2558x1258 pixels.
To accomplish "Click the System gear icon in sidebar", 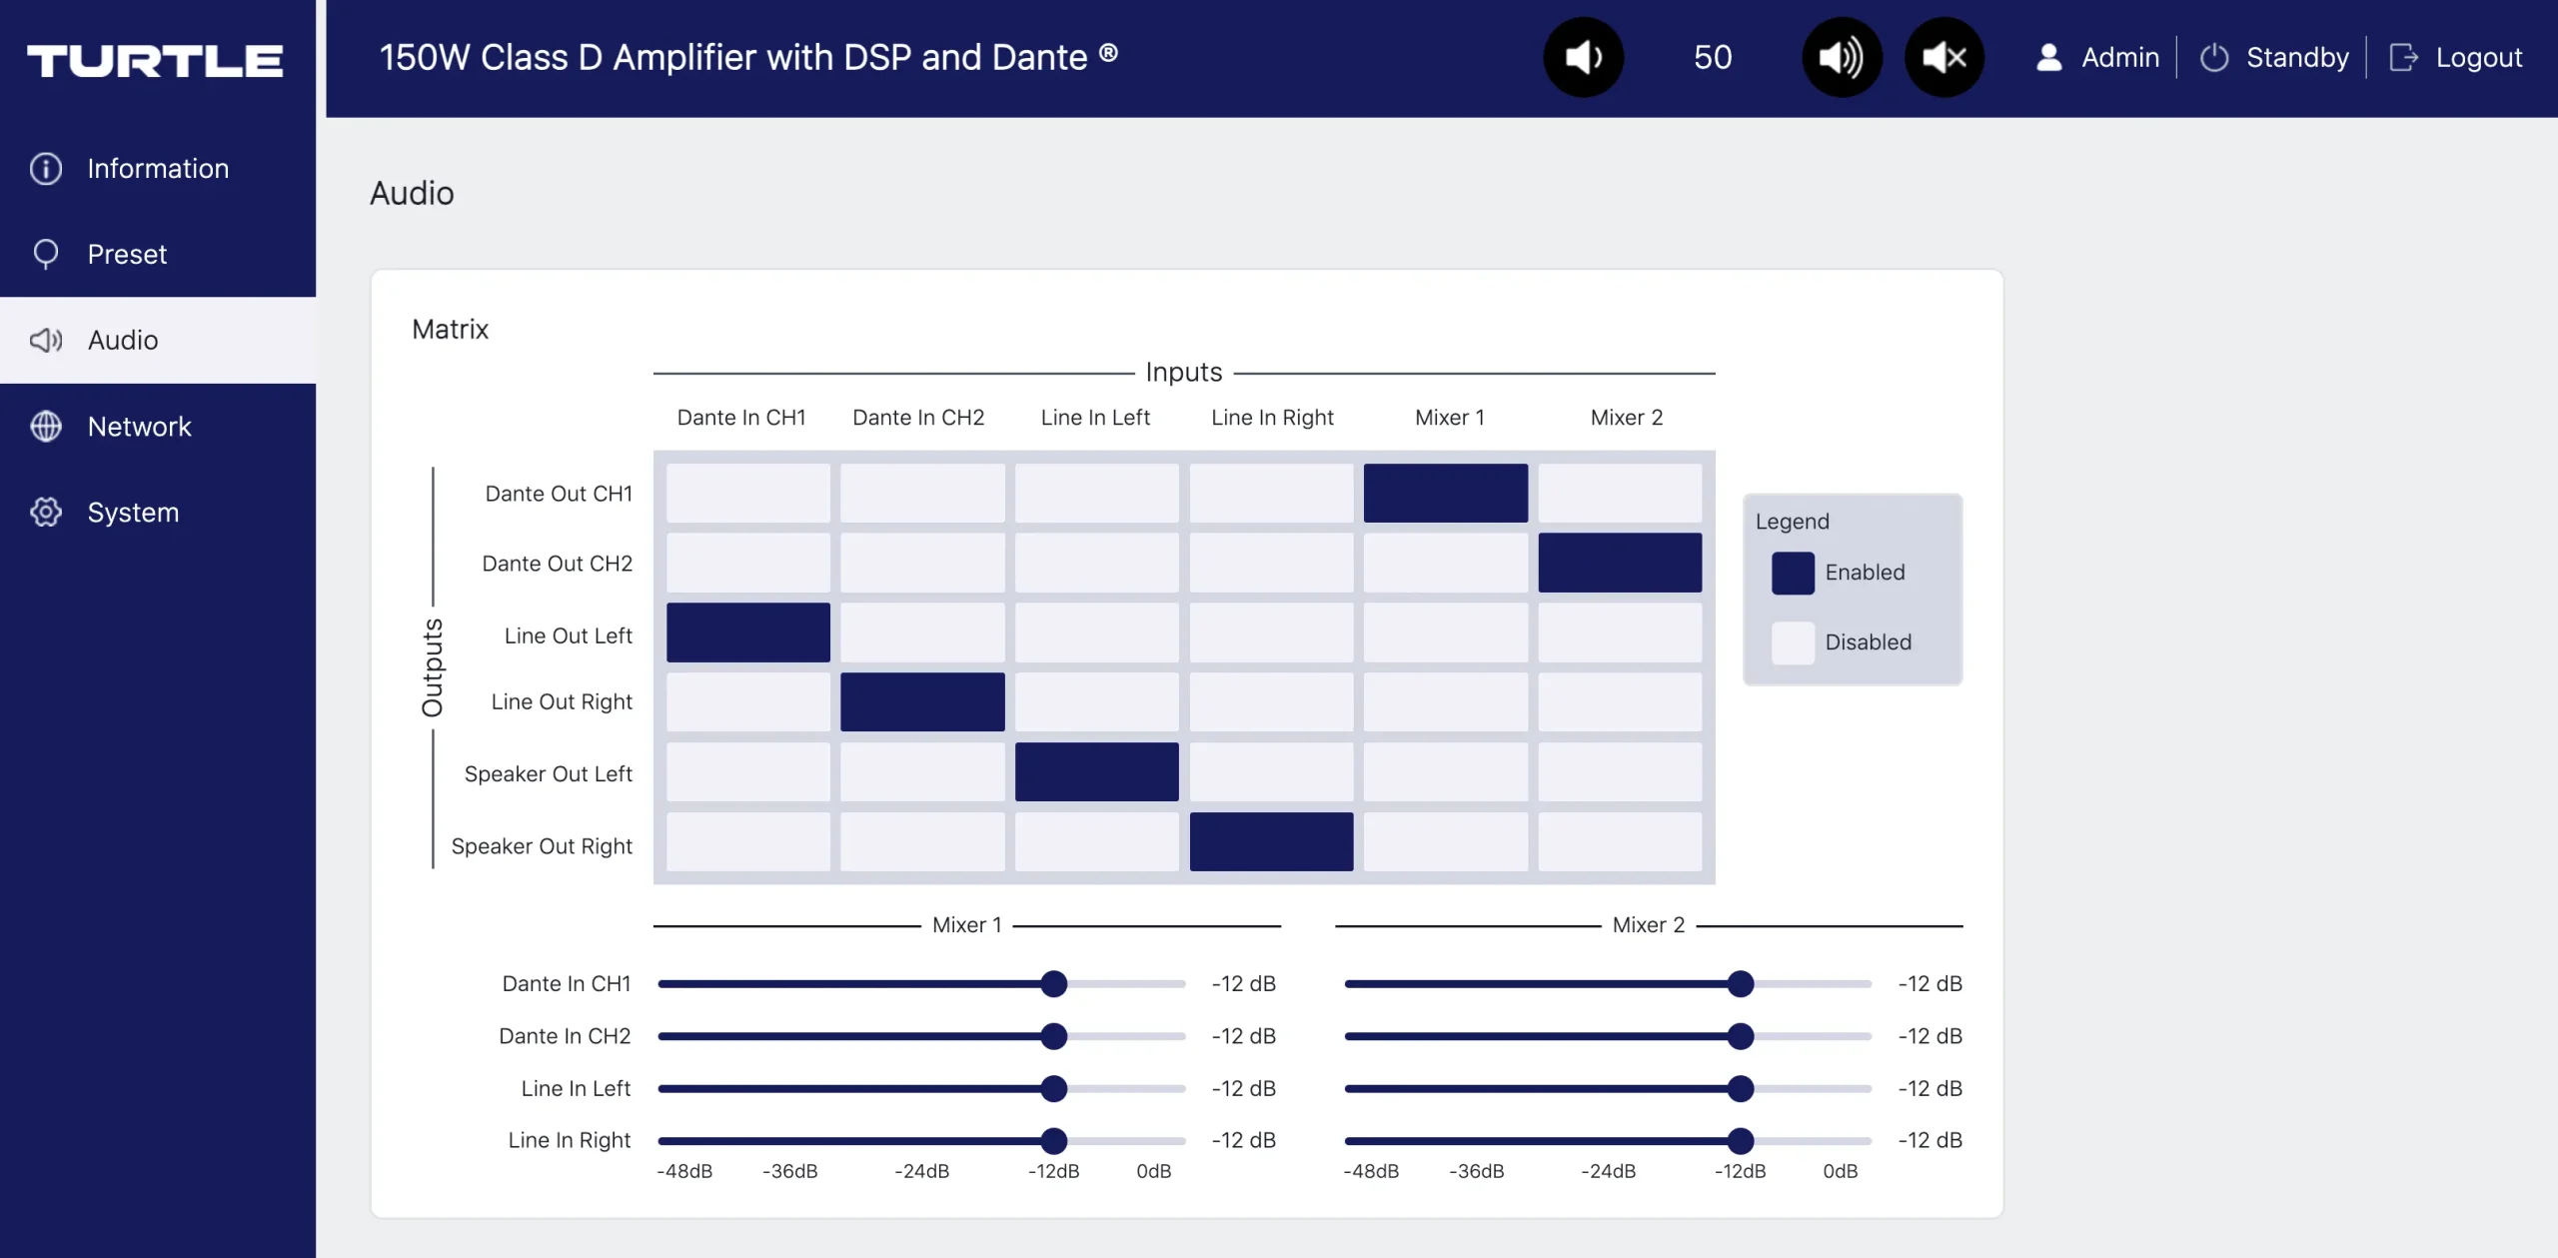I will click(x=46, y=513).
